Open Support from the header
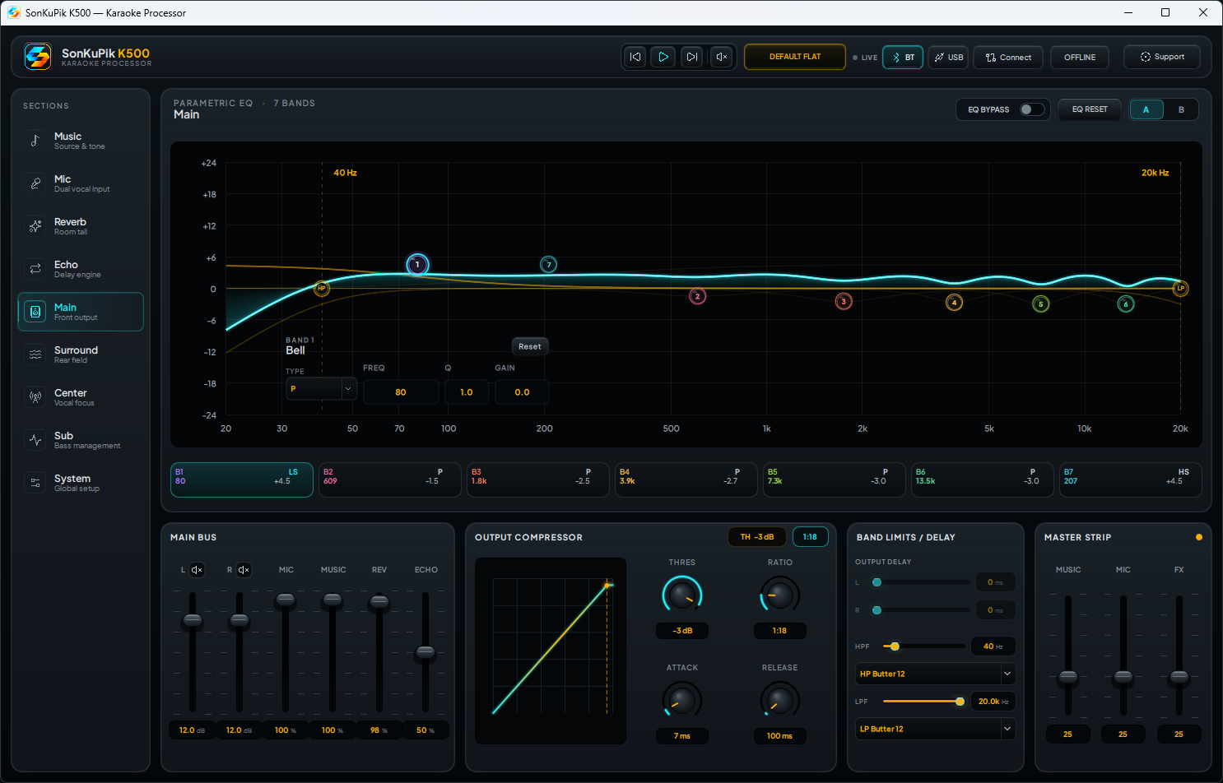The image size is (1223, 783). tap(1162, 57)
